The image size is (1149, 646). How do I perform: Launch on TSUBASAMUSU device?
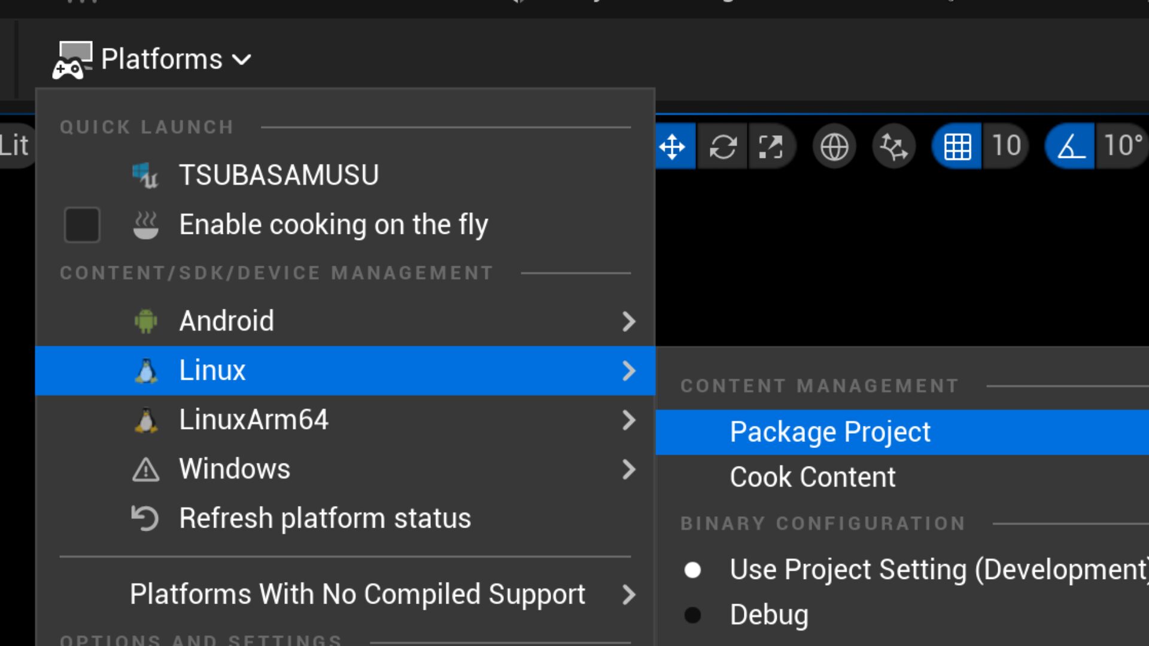278,175
